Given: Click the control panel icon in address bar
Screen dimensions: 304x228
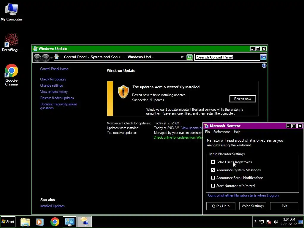Looking at the screenshot, I should click(57, 57).
